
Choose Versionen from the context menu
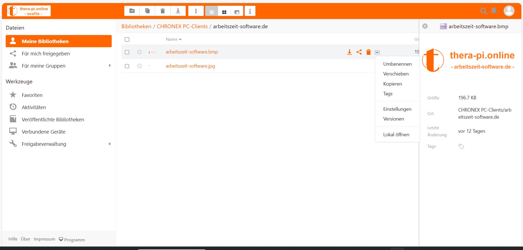click(x=397, y=119)
